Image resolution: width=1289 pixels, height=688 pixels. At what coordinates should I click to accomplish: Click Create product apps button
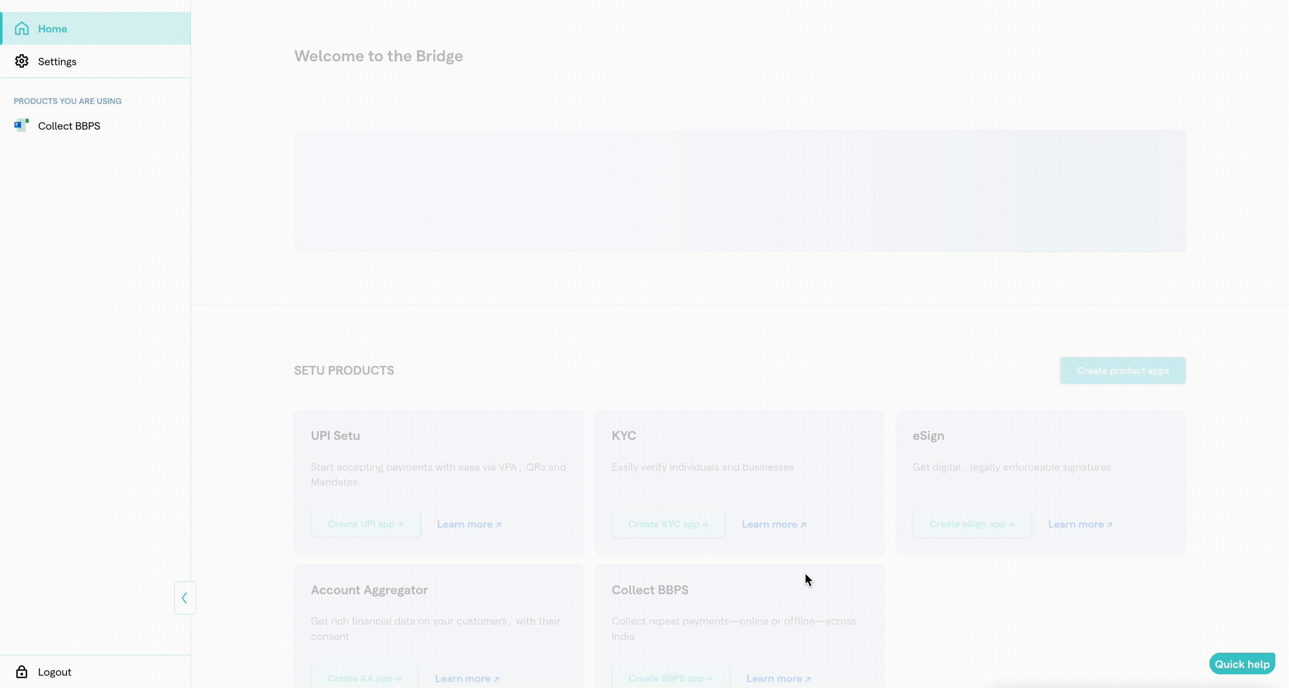click(x=1122, y=370)
